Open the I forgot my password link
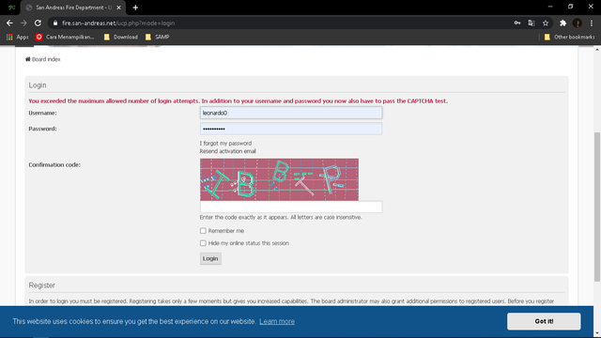The height and width of the screenshot is (338, 601). click(x=225, y=143)
